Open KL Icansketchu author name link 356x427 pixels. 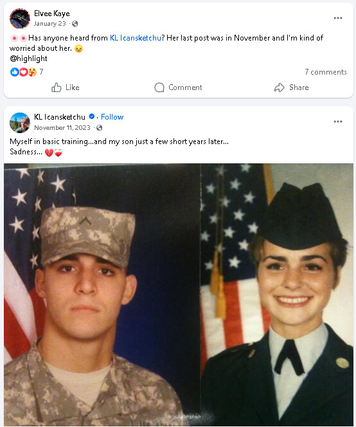coord(60,117)
